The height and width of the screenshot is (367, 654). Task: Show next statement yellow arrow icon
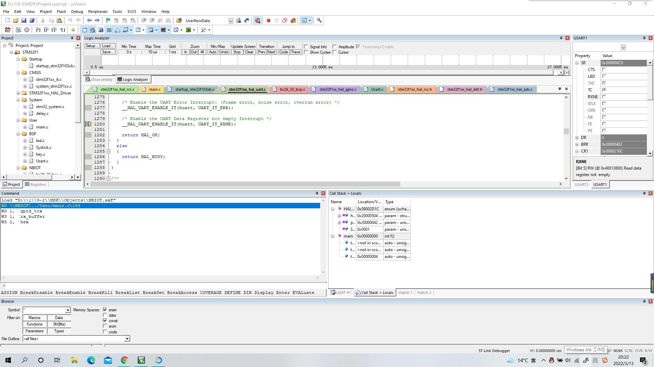click(73, 30)
